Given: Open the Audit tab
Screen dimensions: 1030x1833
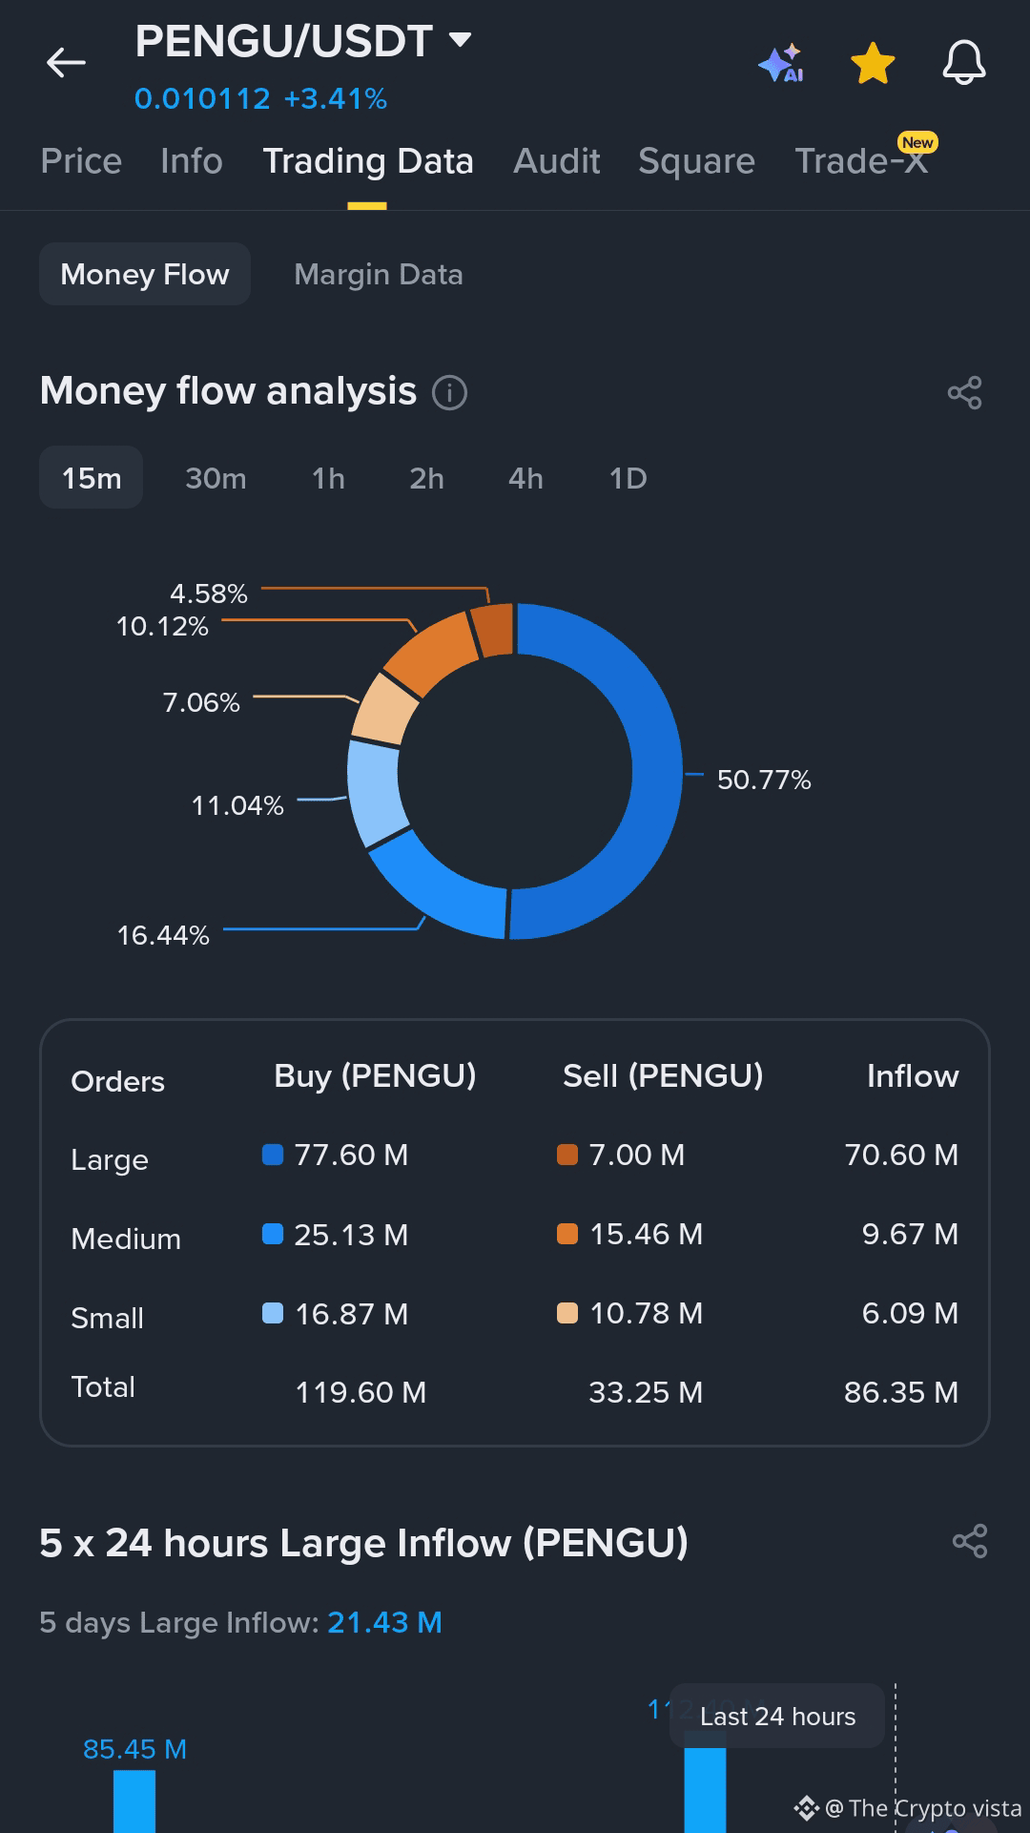Looking at the screenshot, I should point(557,160).
